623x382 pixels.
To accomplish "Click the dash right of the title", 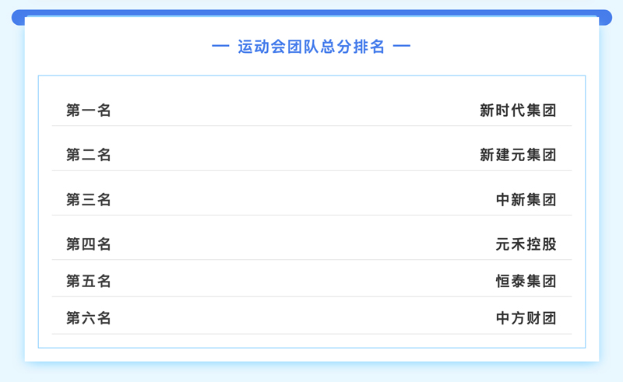I will [402, 47].
